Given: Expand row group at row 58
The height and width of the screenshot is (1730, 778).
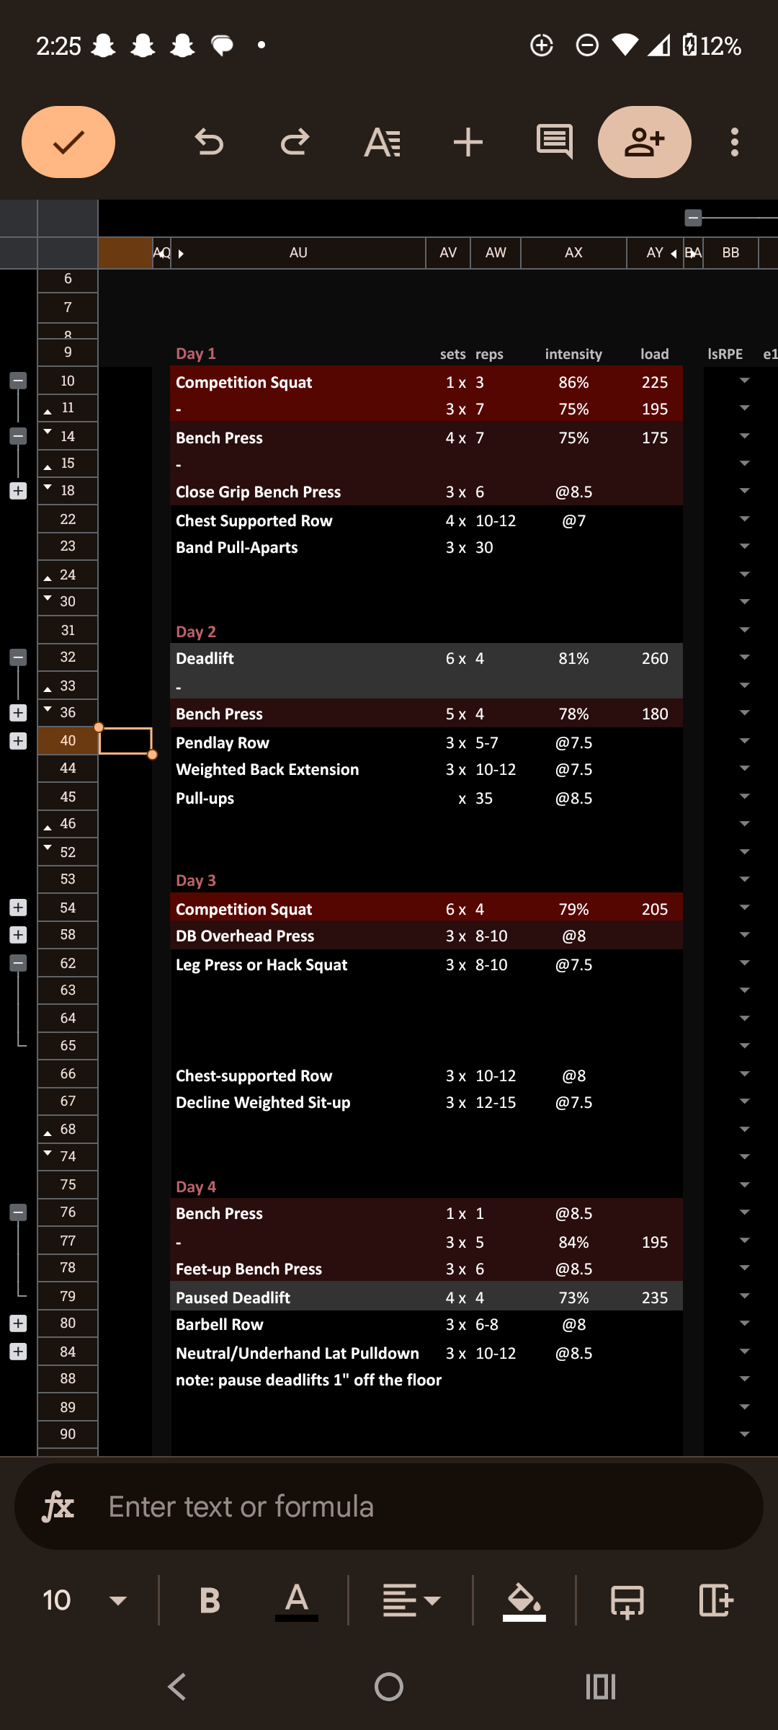Looking at the screenshot, I should tap(18, 935).
